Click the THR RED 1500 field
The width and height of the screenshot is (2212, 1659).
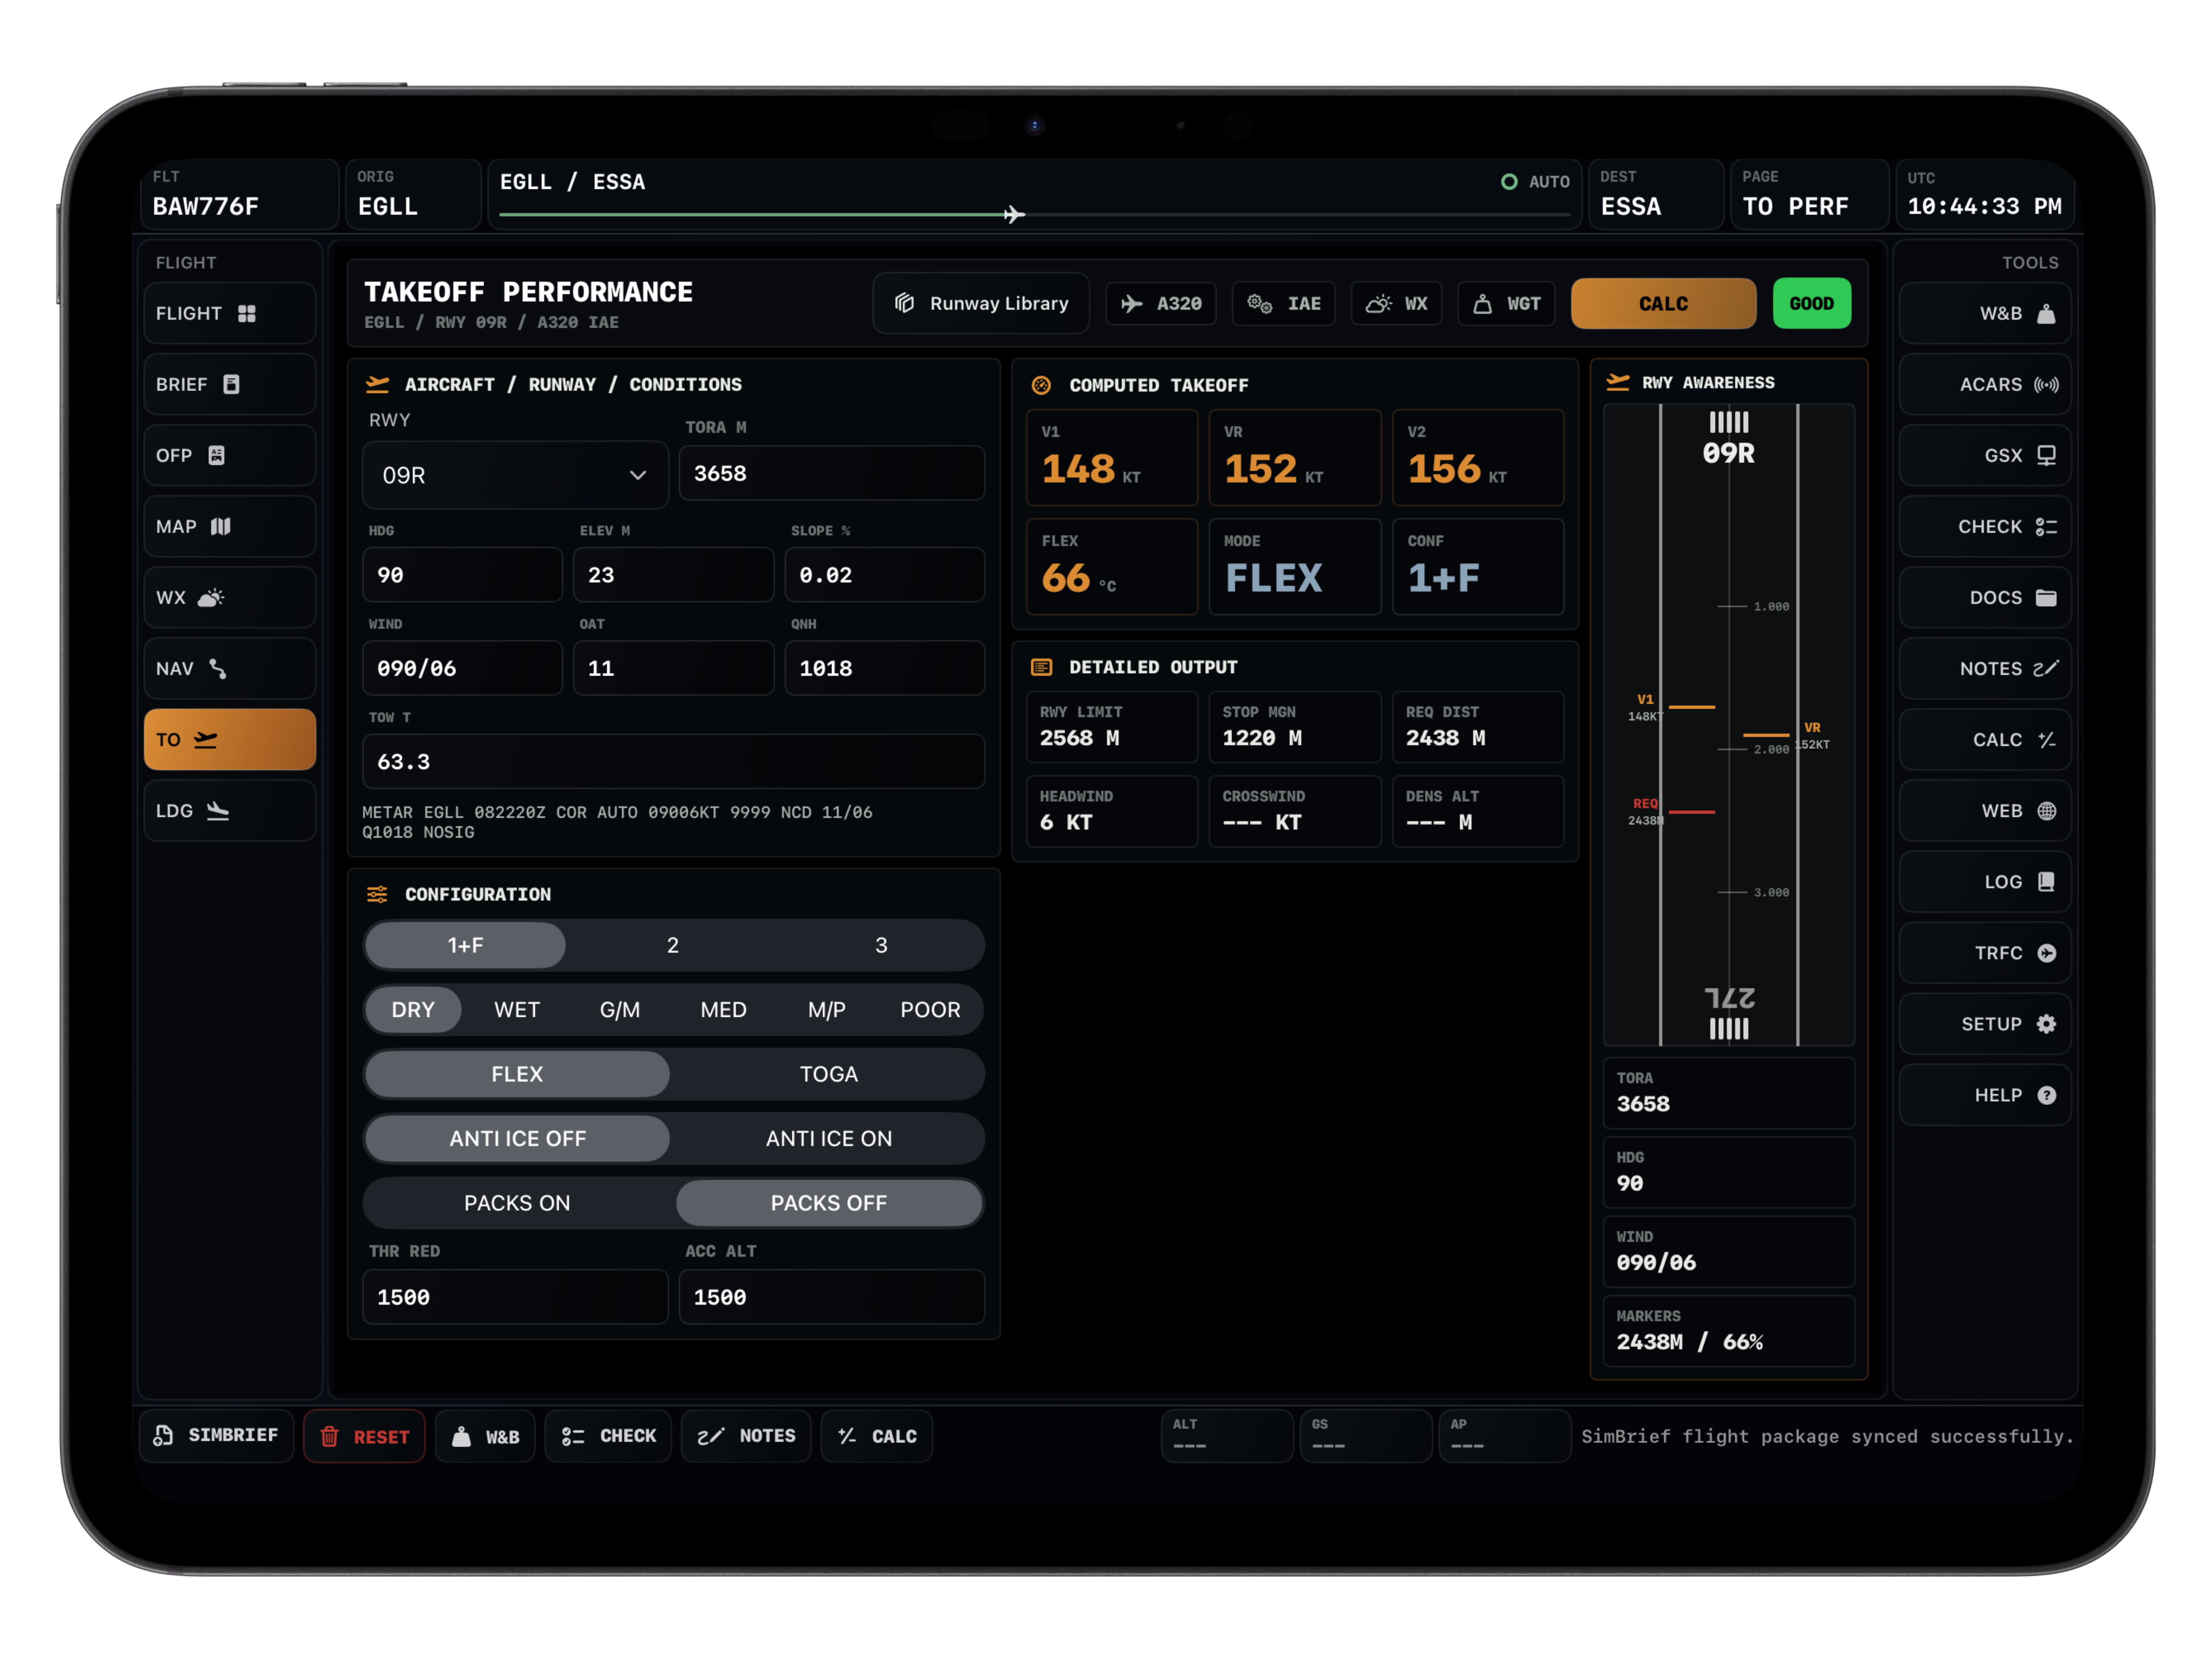tap(515, 1297)
